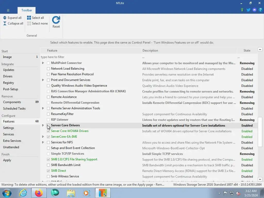Click the scrollbar up arrow
Viewport: 264px width, 198px height.
point(260,49)
